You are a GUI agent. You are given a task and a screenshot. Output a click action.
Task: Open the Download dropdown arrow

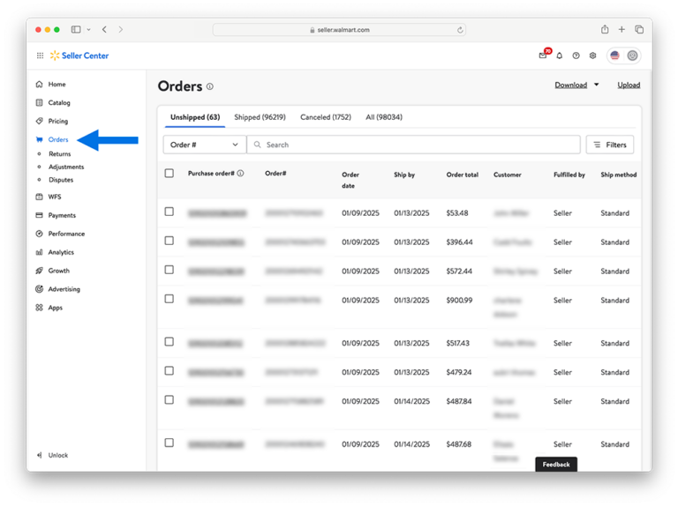coord(596,86)
